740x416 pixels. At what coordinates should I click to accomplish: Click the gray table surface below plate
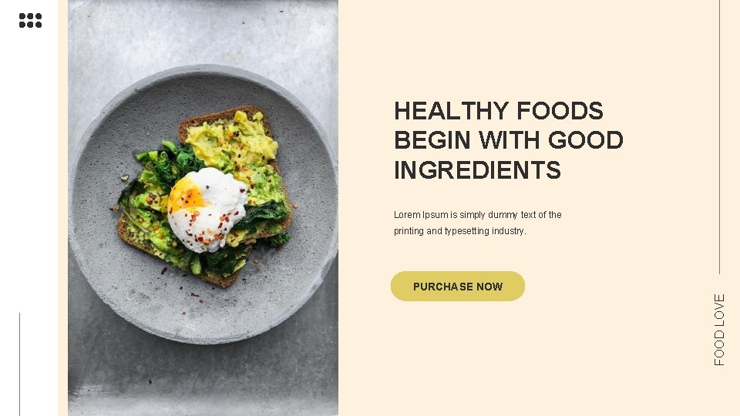point(203,377)
